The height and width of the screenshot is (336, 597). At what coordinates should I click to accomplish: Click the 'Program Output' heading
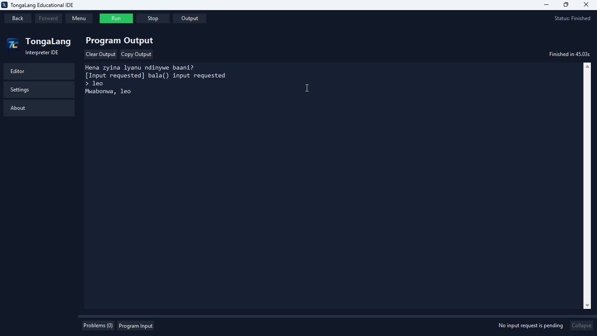[119, 40]
